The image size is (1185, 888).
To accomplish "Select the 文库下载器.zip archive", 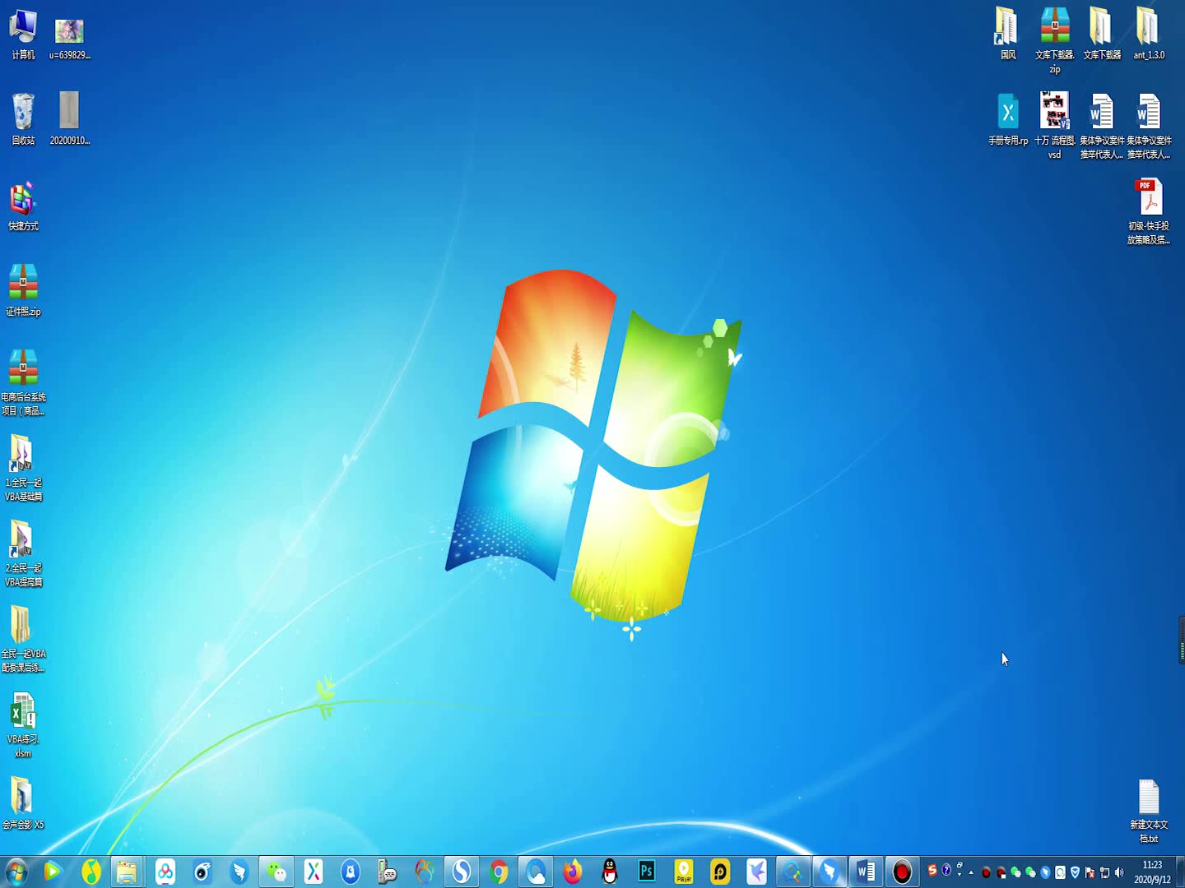I will pos(1054,40).
